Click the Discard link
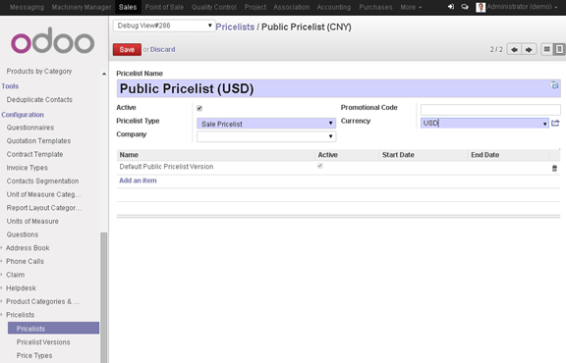 click(x=162, y=49)
